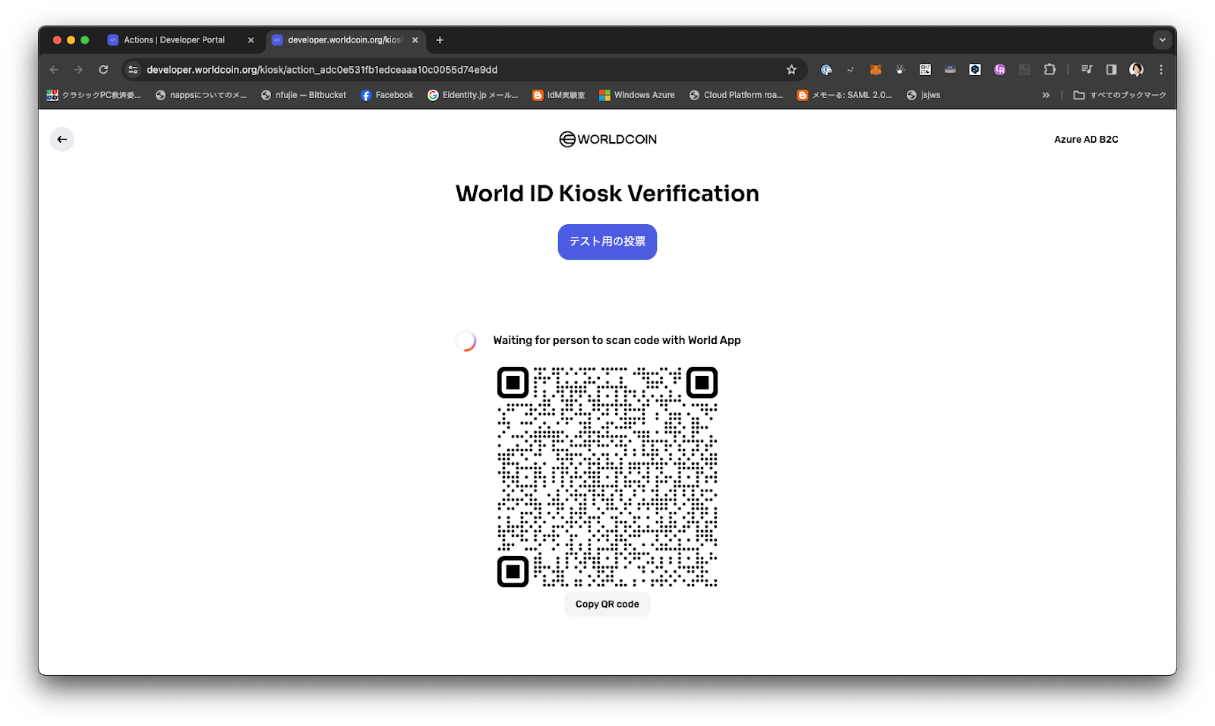Open the media control playlist icon
The height and width of the screenshot is (726, 1215).
point(1087,70)
